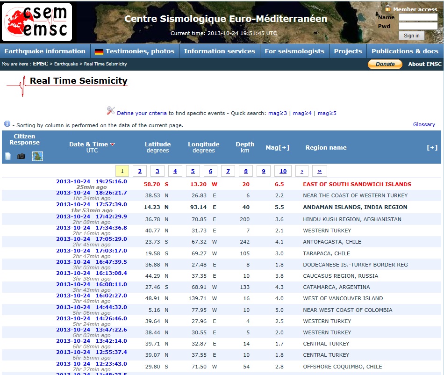The image size is (444, 375).
Task: Click the EMSC breadcrumb link
Action: [x=41, y=64]
